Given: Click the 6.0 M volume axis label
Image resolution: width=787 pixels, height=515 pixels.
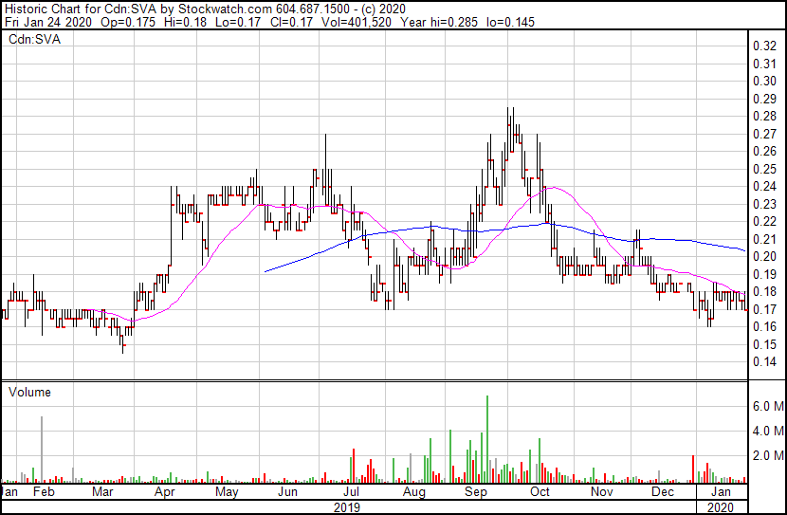Looking at the screenshot, I should pos(767,406).
